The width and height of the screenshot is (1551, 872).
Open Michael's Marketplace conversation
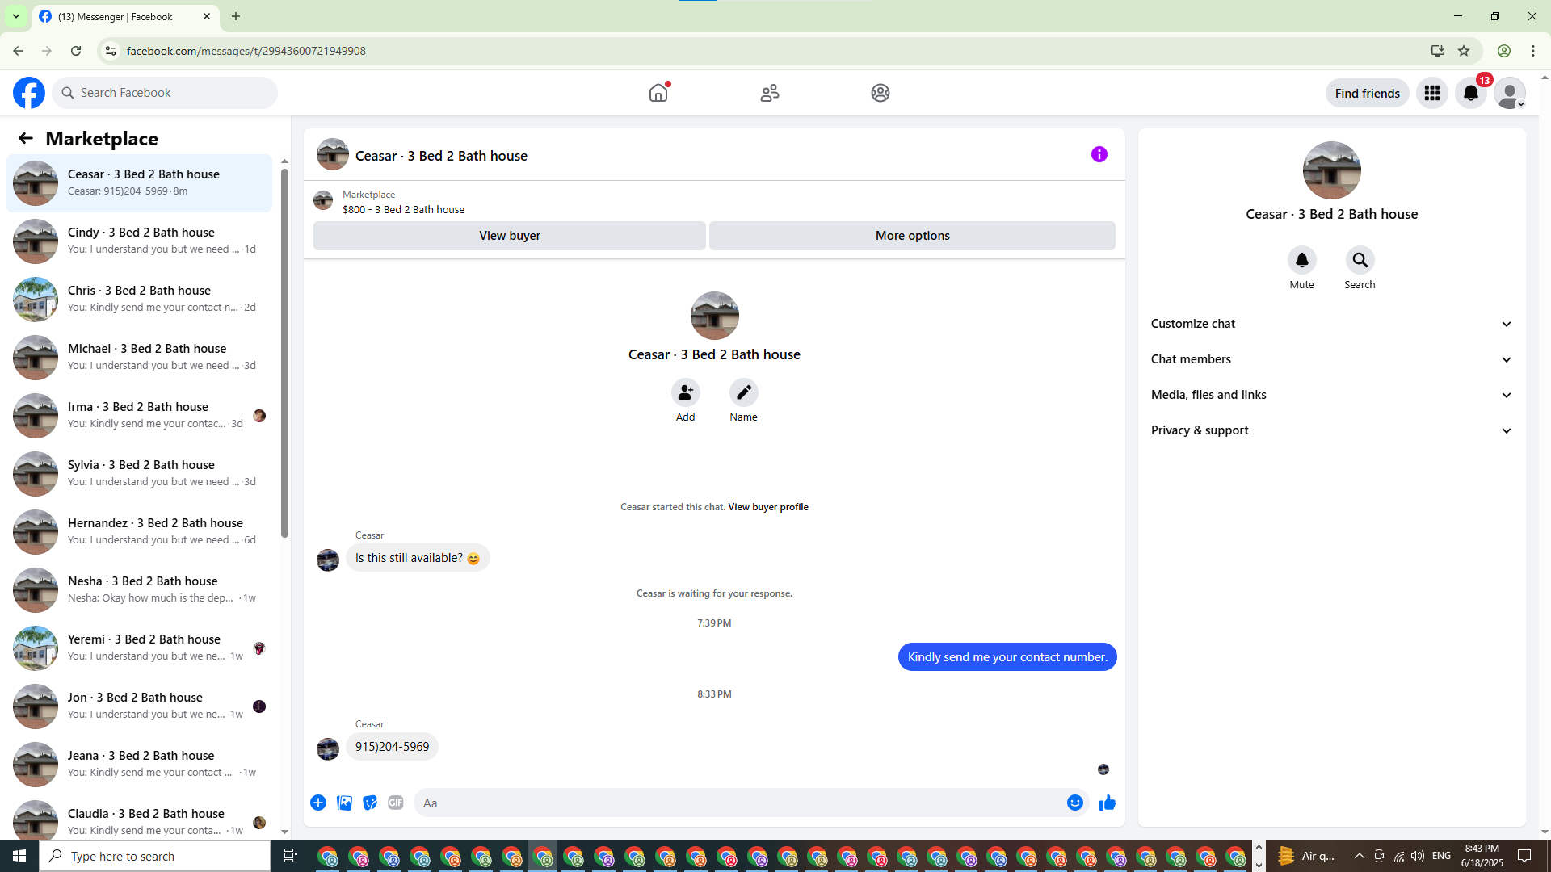coord(139,357)
